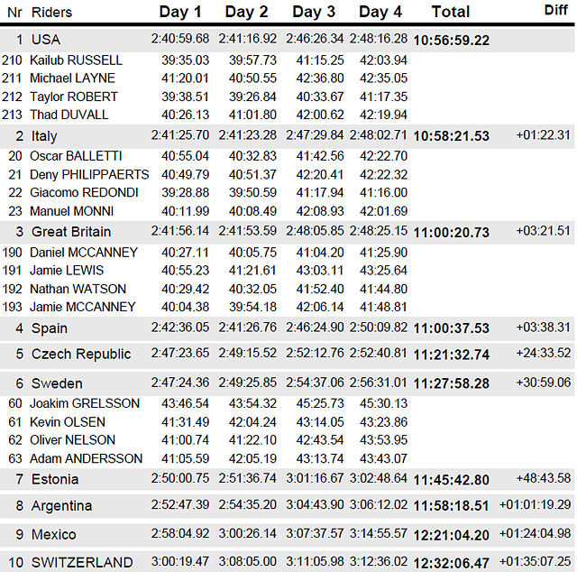Select rider Joakim GRELSSON
This screenshot has width=577, height=572.
pyautogui.click(x=85, y=403)
